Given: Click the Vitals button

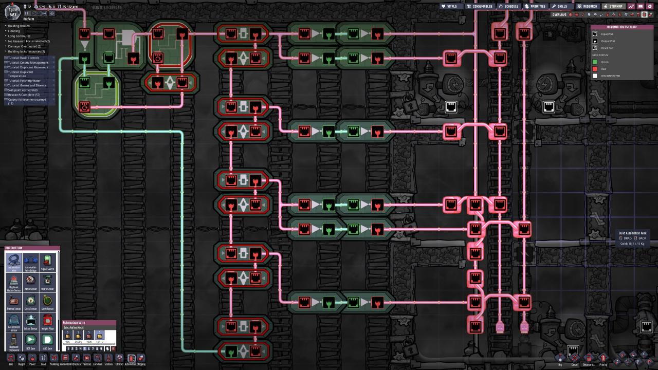Looking at the screenshot, I should (x=449, y=6).
